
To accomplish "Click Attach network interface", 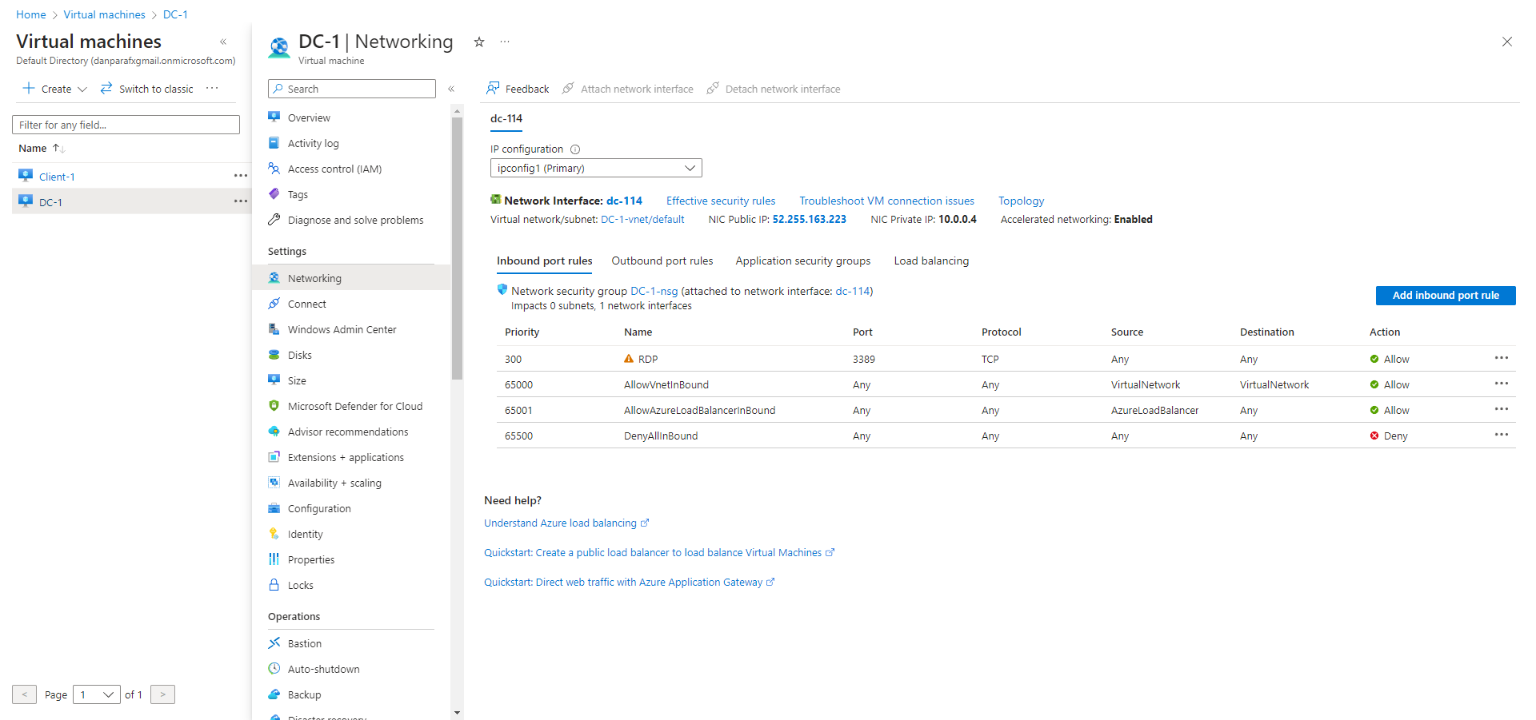I will tap(628, 89).
